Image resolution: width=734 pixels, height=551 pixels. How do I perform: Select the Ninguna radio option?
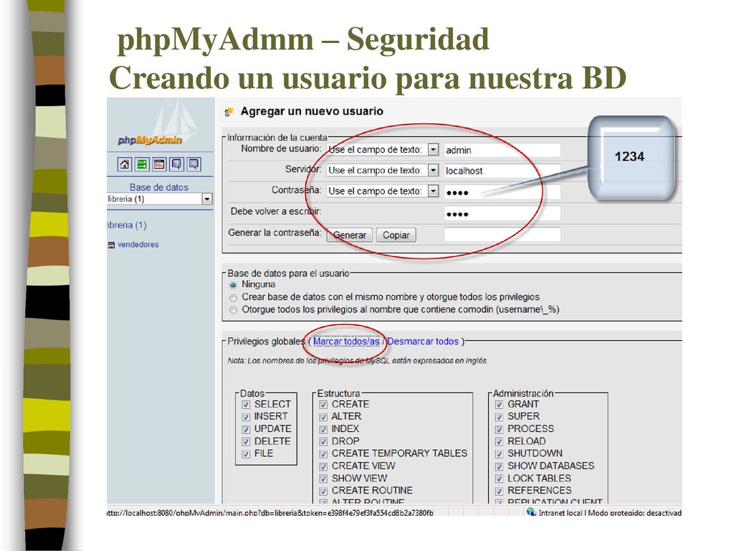(233, 285)
